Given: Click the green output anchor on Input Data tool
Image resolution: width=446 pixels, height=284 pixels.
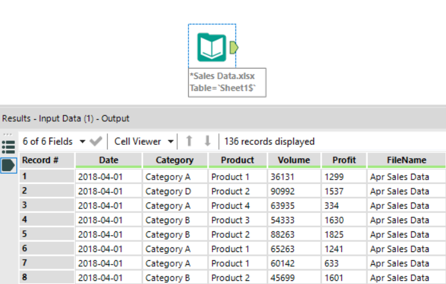Looking at the screenshot, I should pos(234,47).
